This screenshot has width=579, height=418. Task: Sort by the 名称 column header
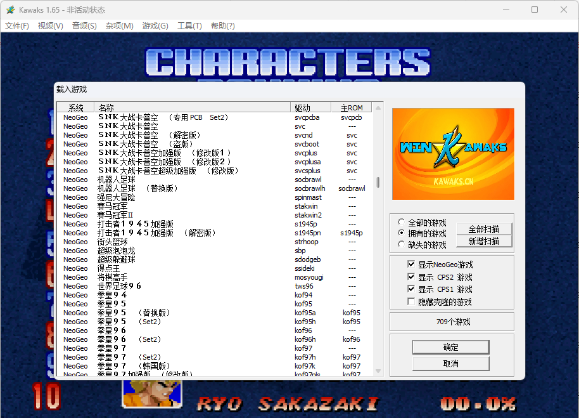193,108
